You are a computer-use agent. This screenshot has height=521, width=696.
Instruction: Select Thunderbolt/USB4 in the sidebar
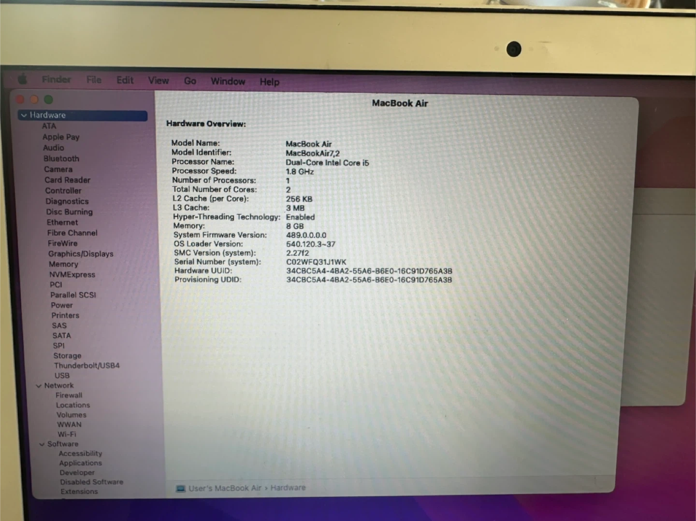(87, 366)
